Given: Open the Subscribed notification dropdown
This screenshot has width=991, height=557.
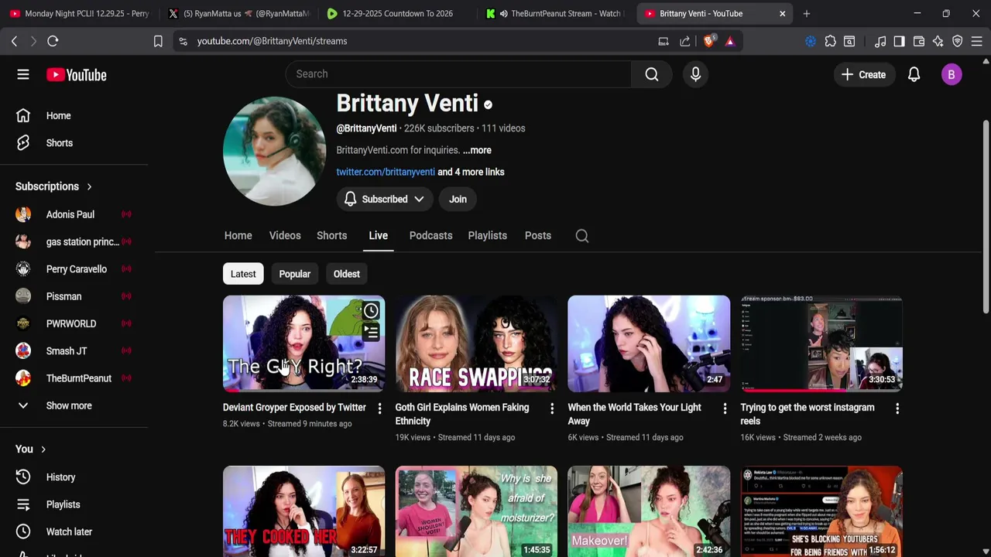Looking at the screenshot, I should point(385,200).
